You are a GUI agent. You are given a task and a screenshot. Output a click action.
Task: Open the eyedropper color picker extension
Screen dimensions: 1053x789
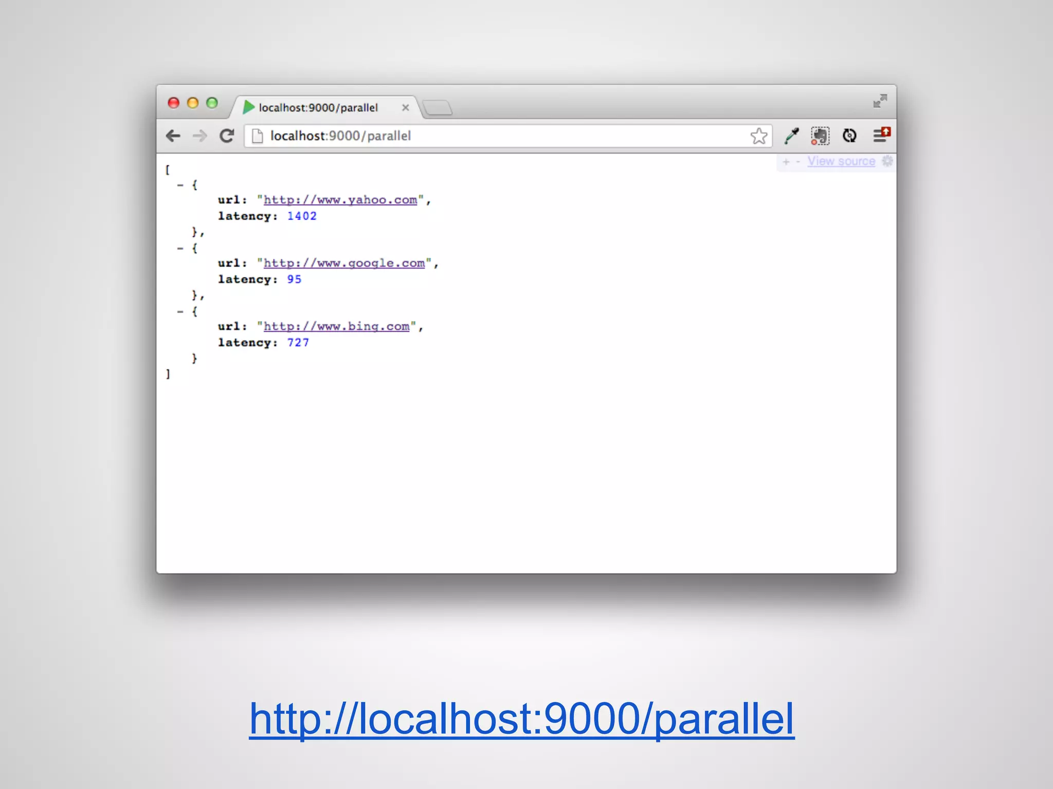pos(791,136)
